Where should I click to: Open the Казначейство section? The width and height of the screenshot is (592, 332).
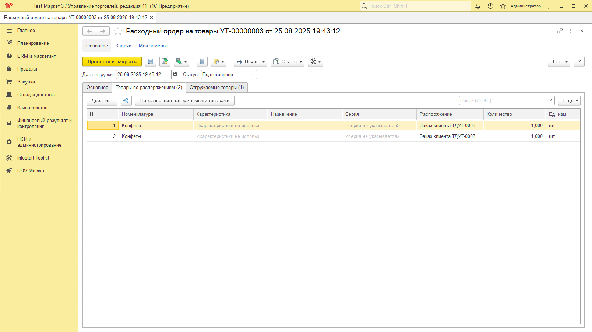39,108
